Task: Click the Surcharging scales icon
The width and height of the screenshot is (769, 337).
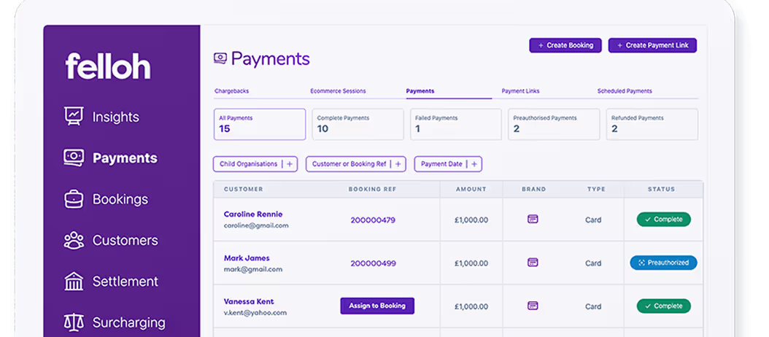Action: (x=74, y=322)
